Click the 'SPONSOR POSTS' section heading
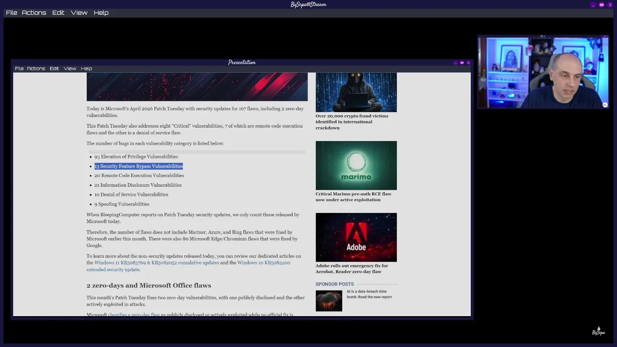The image size is (617, 347). 335,284
